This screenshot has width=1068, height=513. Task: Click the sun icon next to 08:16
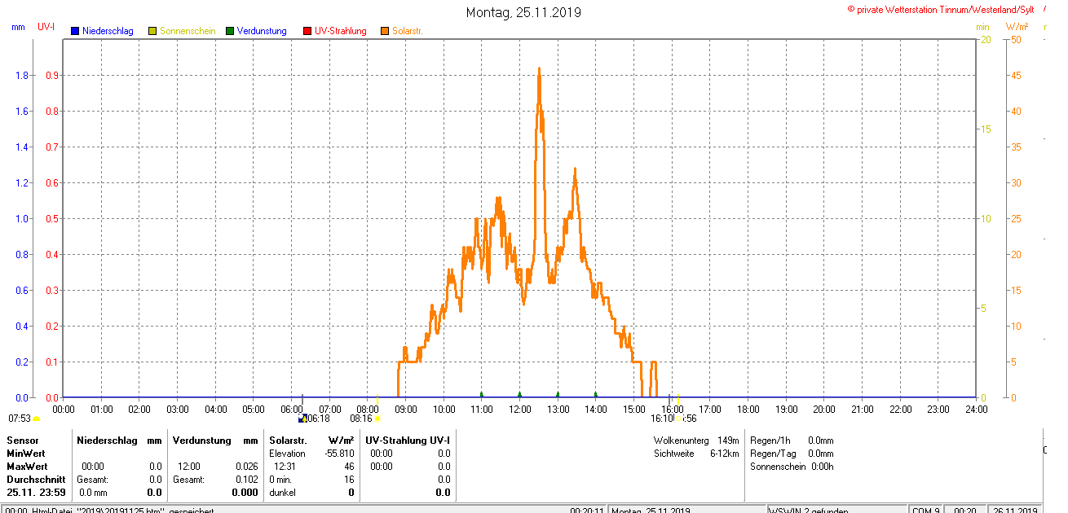pyautogui.click(x=377, y=419)
